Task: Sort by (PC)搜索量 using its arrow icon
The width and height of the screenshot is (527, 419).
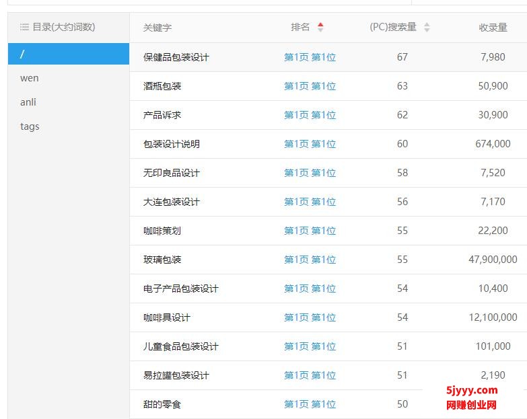Action: 427,28
